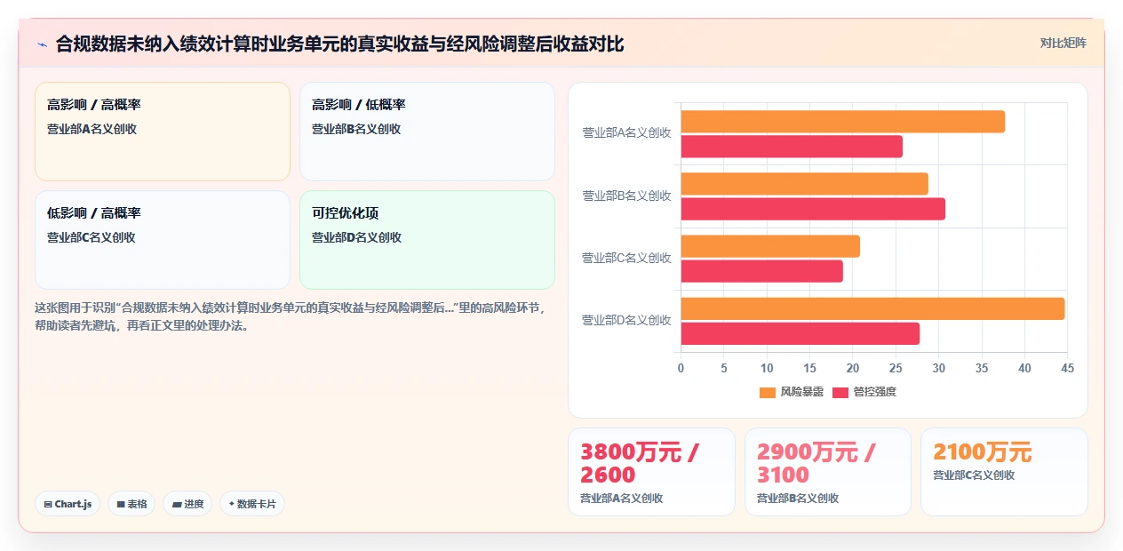The width and height of the screenshot is (1123, 551).
Task: Open the 3800万元 / 2600 data card
Action: pyautogui.click(x=651, y=472)
